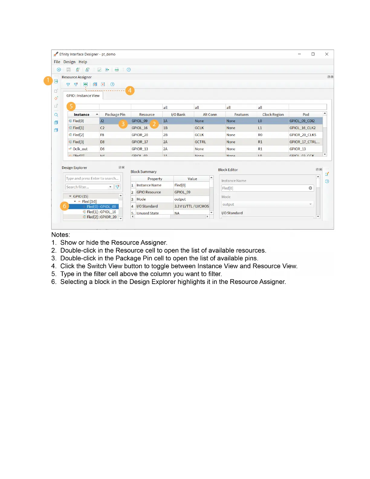Select the GPIO : Instance View tab
This screenshot has height=479, width=370.
83,96
